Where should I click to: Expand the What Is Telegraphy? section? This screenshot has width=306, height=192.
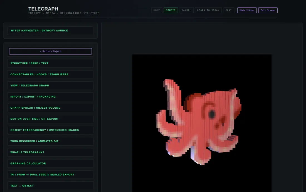pyautogui.click(x=50, y=152)
